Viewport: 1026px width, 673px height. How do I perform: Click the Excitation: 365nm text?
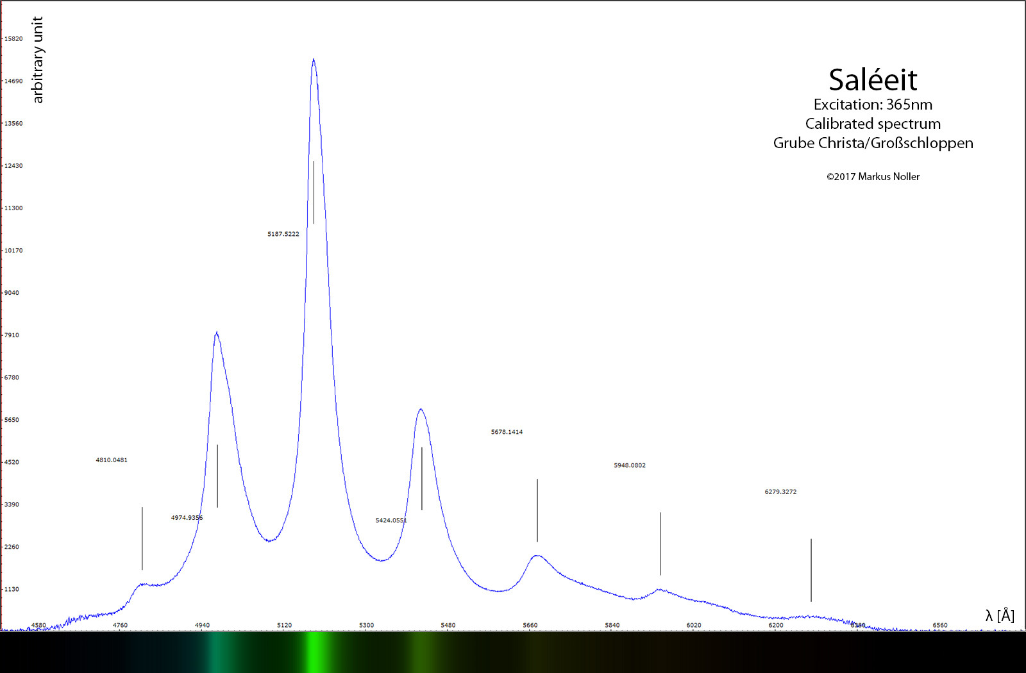pyautogui.click(x=873, y=104)
